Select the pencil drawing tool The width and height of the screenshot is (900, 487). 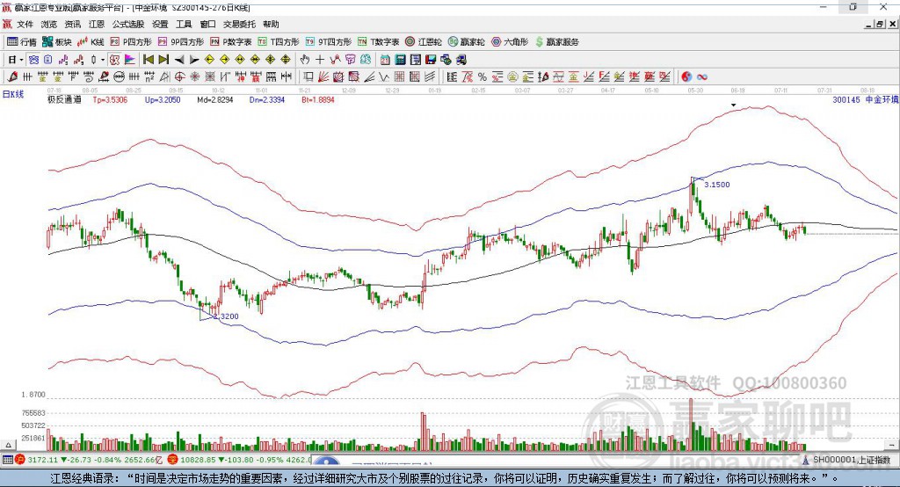12,77
